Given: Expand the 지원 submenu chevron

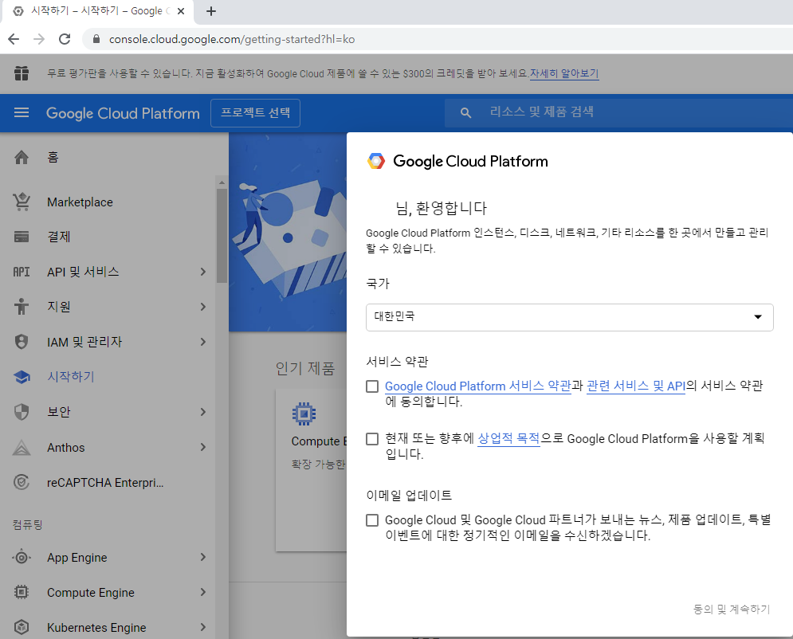Looking at the screenshot, I should point(202,307).
